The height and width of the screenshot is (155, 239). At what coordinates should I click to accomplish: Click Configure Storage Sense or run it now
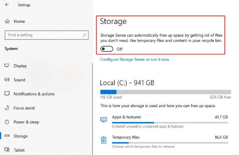point(135,60)
